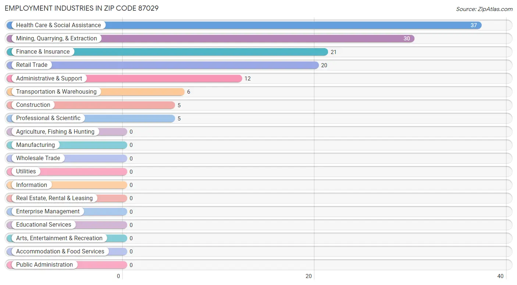The image size is (517, 285).
Task: Select the Accommodation & Food Services label
Action: pyautogui.click(x=60, y=252)
